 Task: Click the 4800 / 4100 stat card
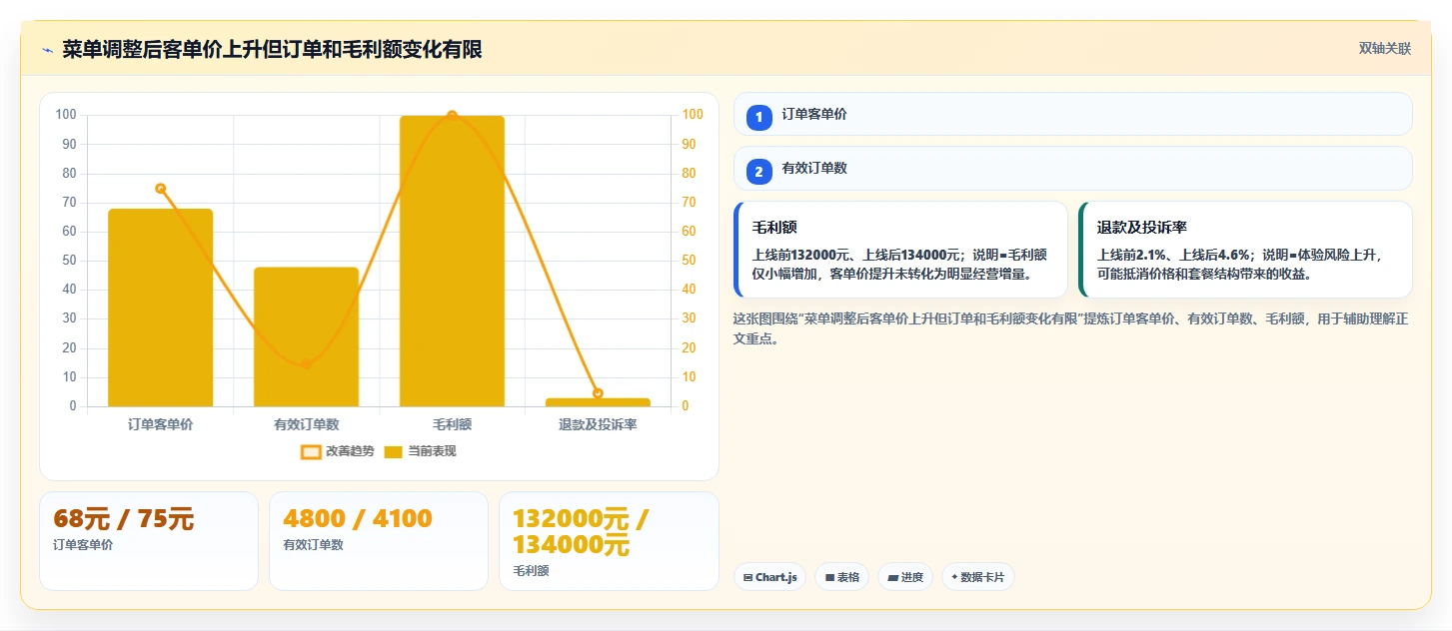(x=379, y=541)
